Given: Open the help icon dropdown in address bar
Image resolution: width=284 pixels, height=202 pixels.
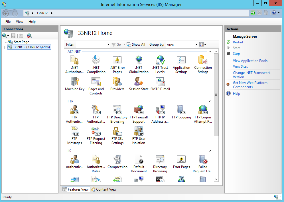Looking at the screenshot, I should coord(279,13).
